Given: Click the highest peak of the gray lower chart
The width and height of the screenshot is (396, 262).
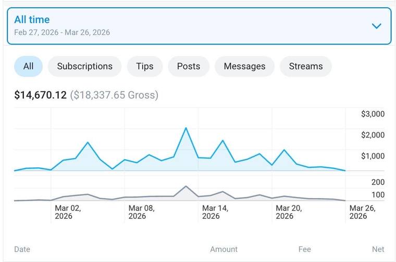Looking at the screenshot, I should 186,187.
